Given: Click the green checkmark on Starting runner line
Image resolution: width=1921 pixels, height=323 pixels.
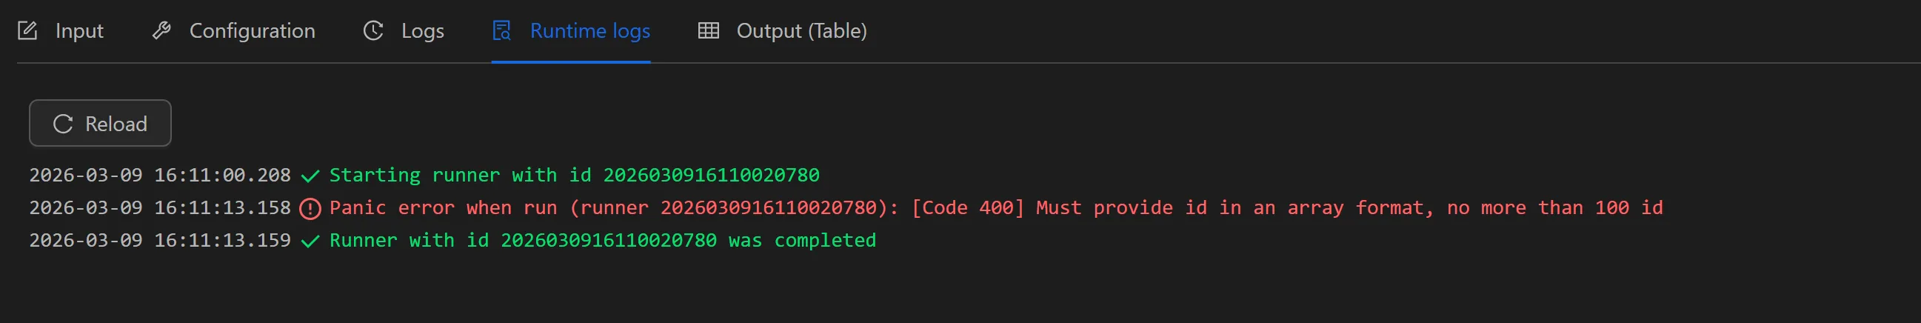Looking at the screenshot, I should [x=310, y=176].
